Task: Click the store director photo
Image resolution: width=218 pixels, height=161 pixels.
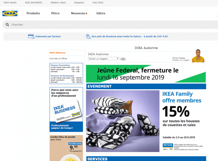Action: pyautogui.click(x=198, y=56)
